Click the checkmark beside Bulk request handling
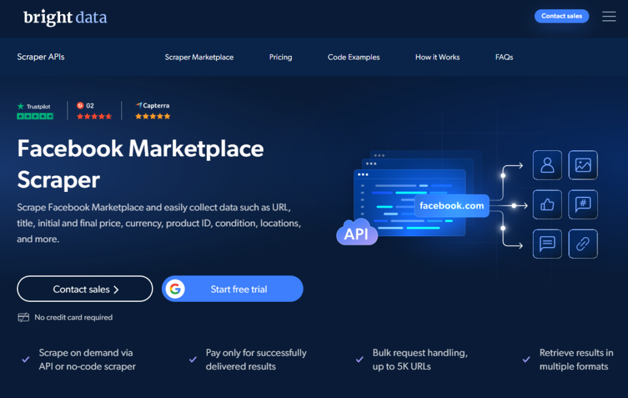Screen dimensions: 628x398 359,359
